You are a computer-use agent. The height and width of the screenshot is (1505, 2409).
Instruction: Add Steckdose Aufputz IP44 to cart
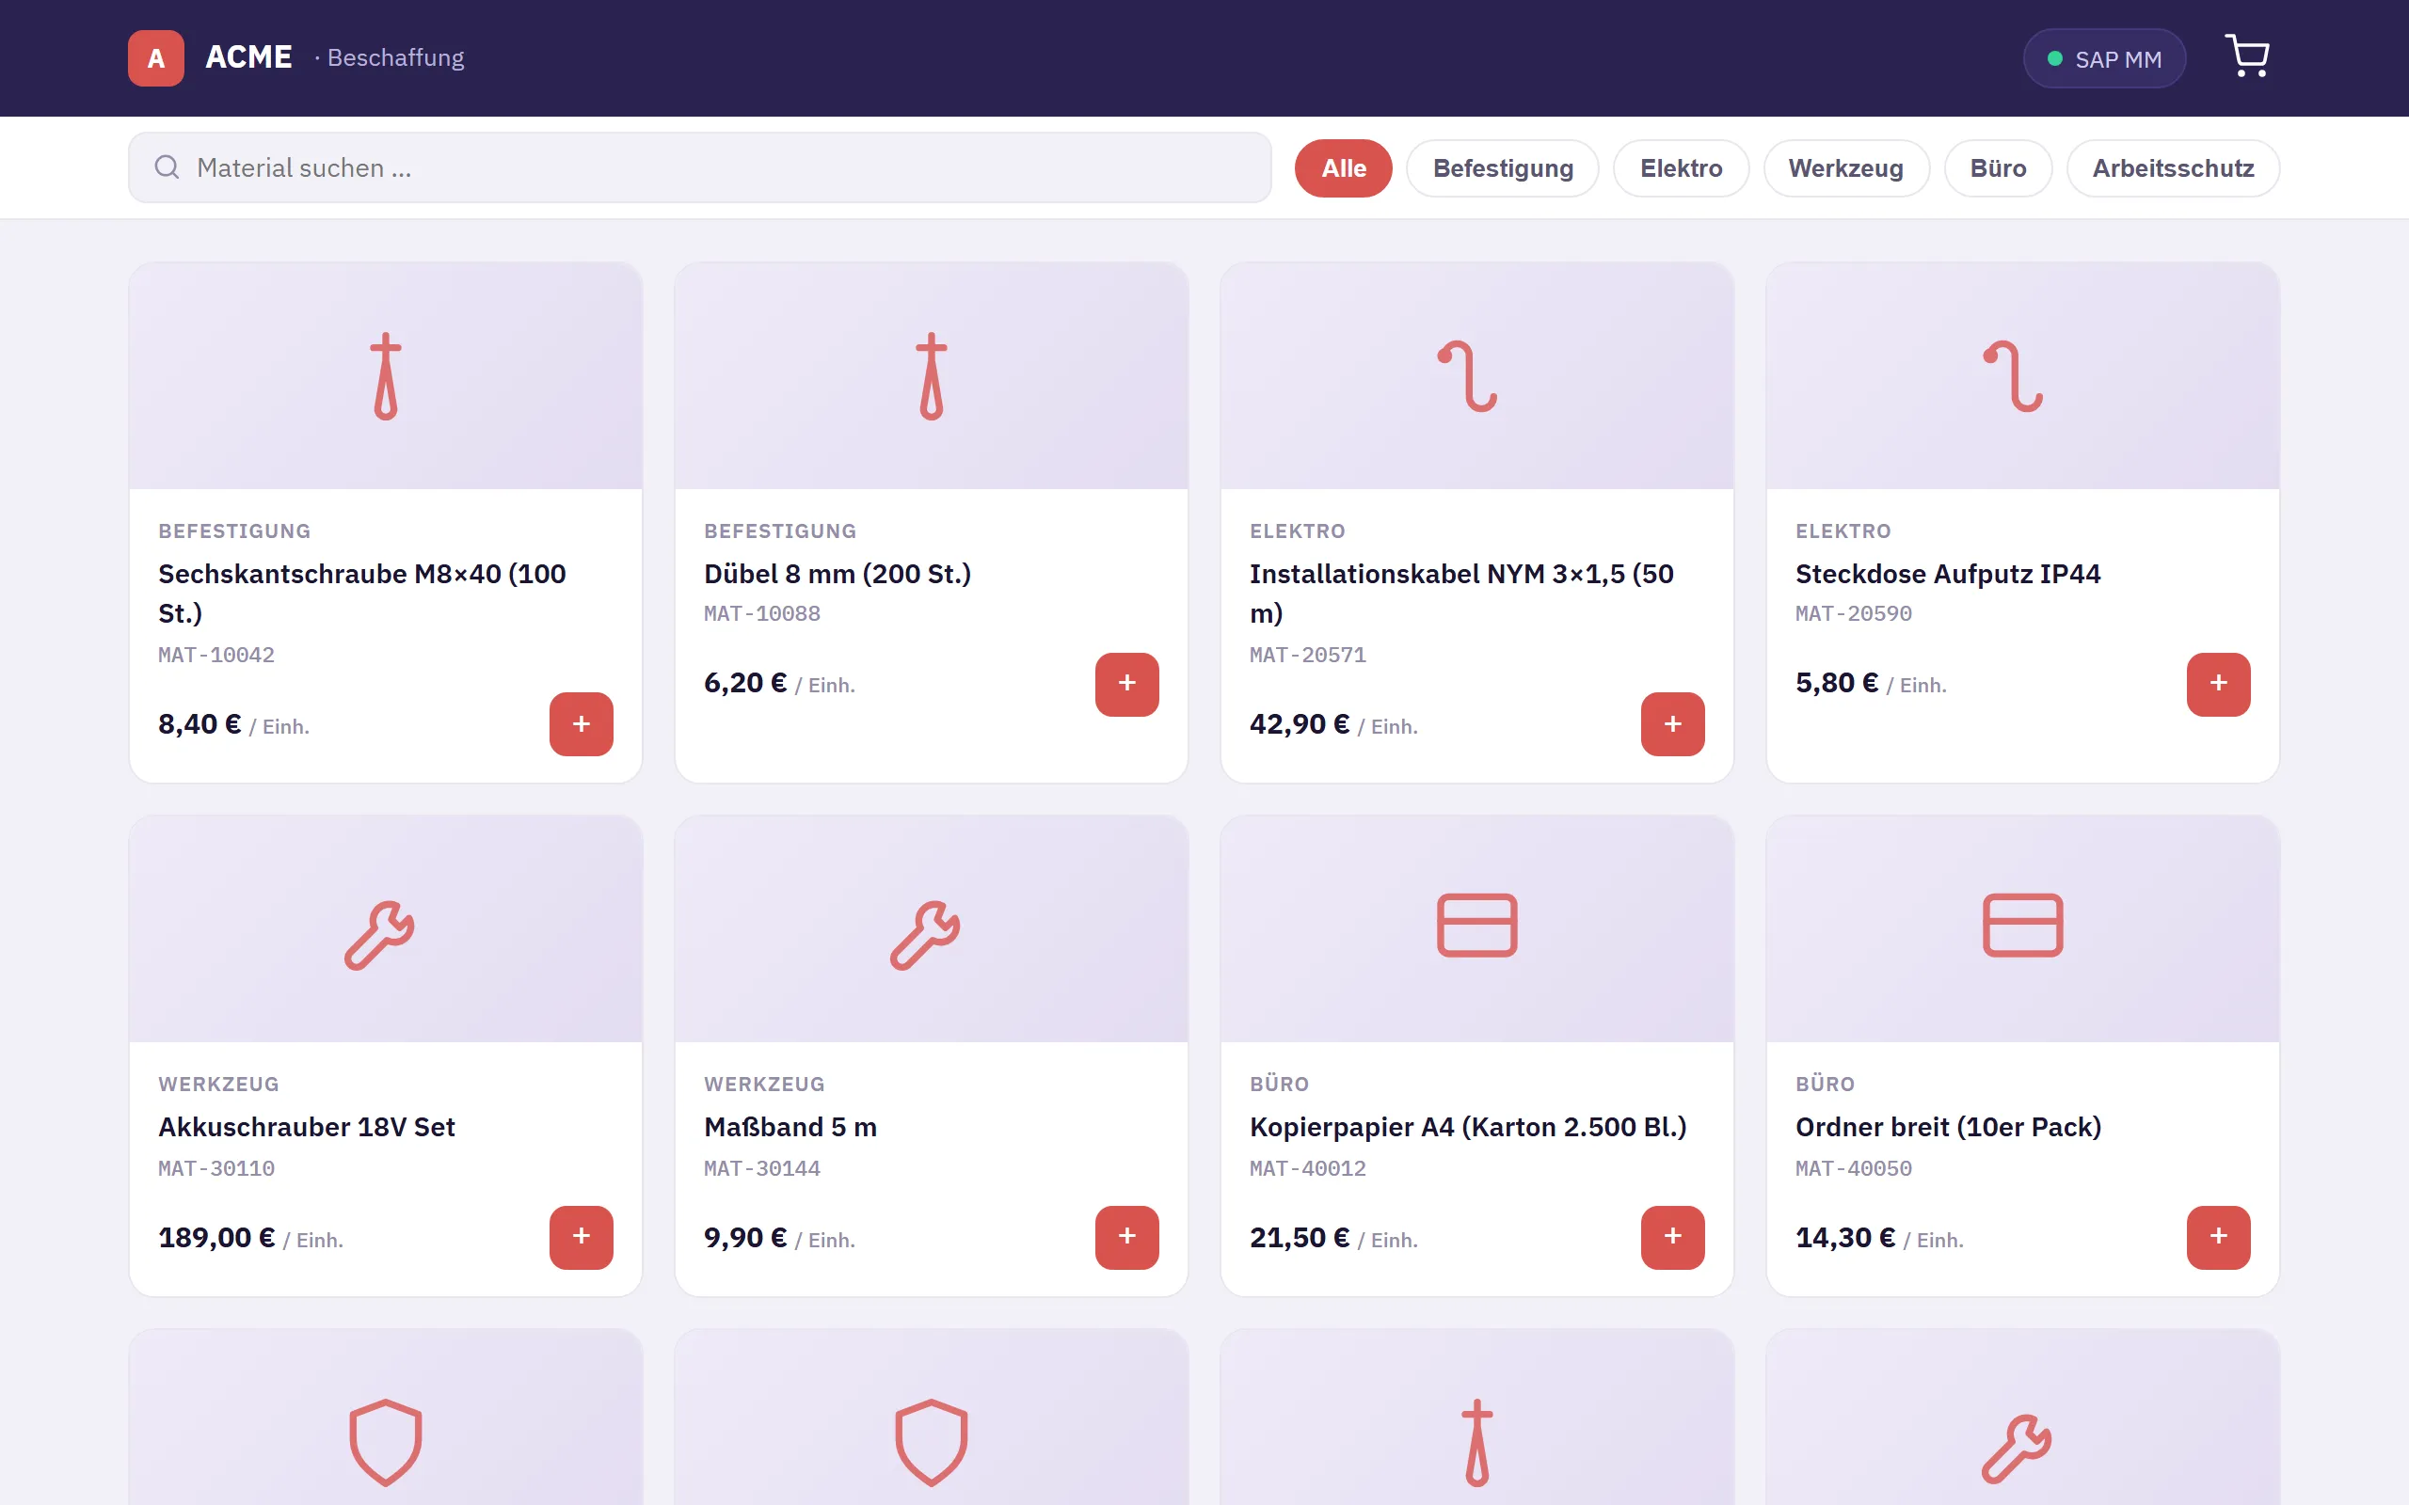point(2218,684)
